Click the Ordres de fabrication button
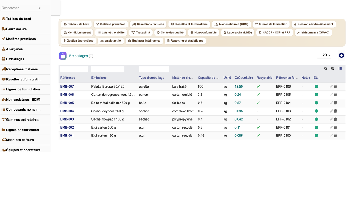This screenshot has height=219, width=353. point(271,24)
